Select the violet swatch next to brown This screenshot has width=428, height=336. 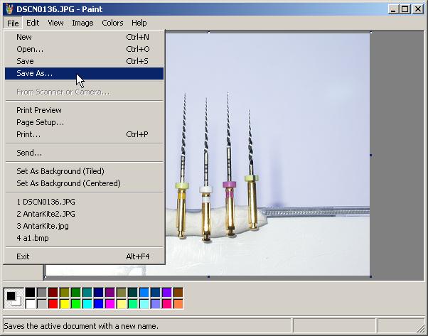click(x=167, y=293)
